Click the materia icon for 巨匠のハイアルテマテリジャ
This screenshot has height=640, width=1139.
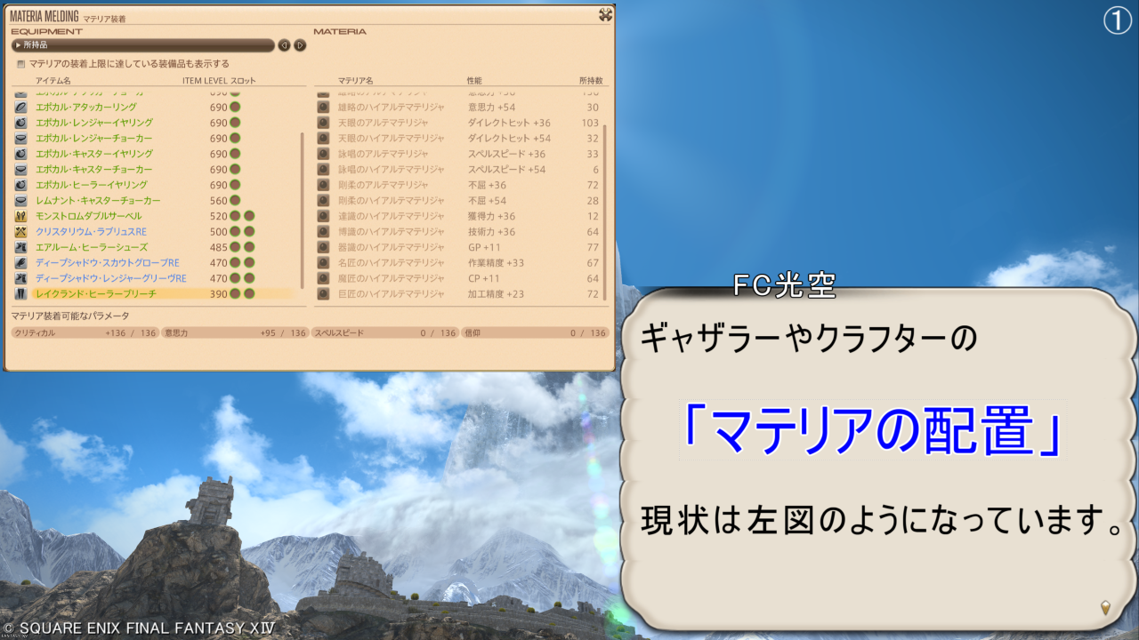click(324, 293)
